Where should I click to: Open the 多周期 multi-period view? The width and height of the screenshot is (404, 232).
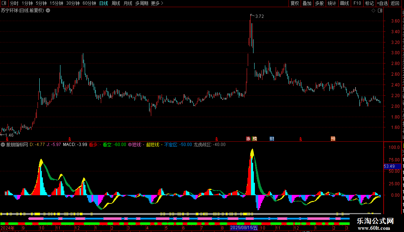click(142, 3)
